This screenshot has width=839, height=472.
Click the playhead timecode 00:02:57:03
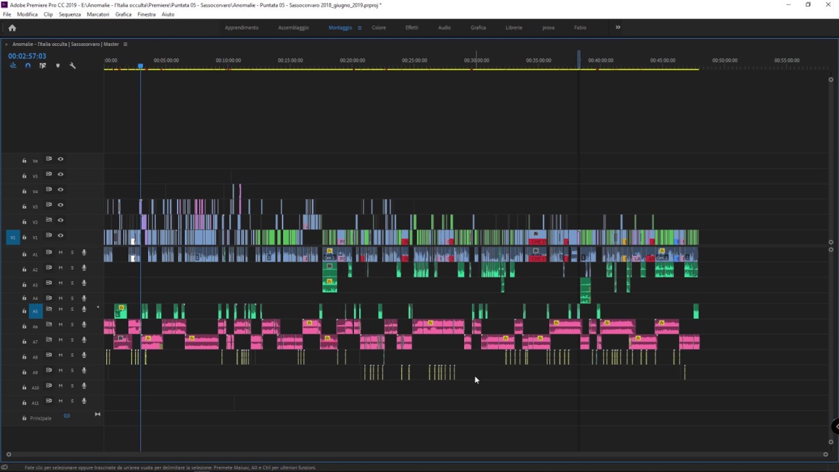point(27,56)
